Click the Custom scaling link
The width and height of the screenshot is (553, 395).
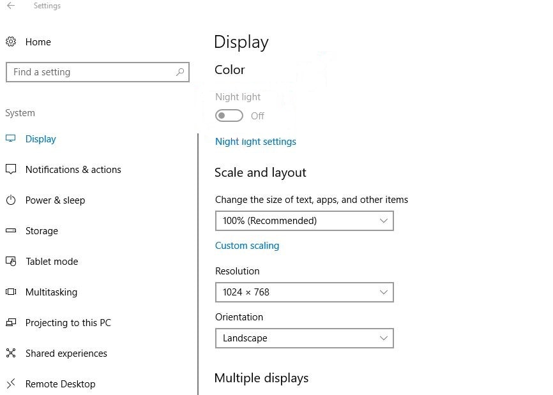pyautogui.click(x=247, y=246)
